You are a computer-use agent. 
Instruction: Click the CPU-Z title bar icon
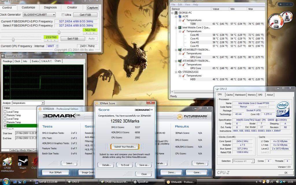click(217, 89)
